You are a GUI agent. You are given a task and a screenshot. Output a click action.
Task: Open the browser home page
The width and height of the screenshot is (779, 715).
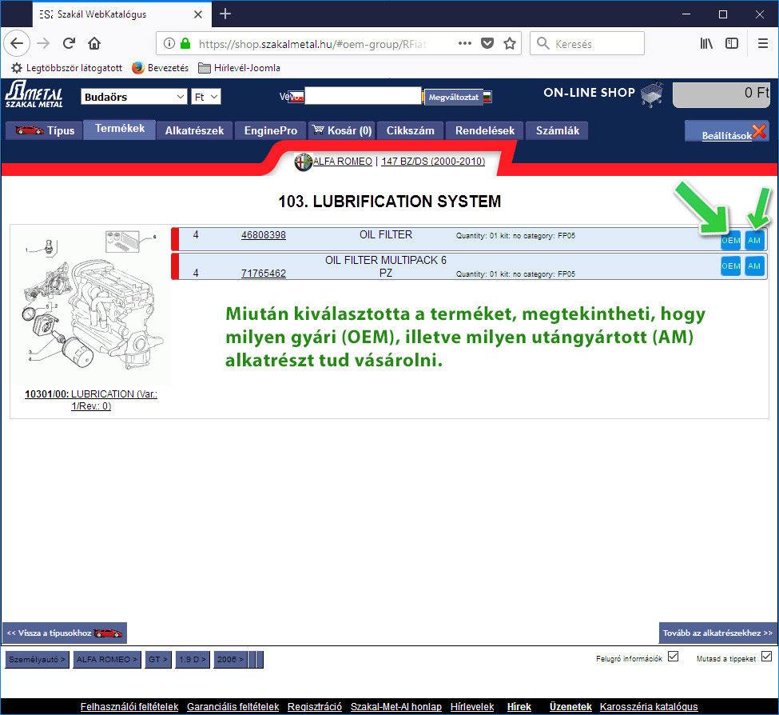pyautogui.click(x=94, y=43)
